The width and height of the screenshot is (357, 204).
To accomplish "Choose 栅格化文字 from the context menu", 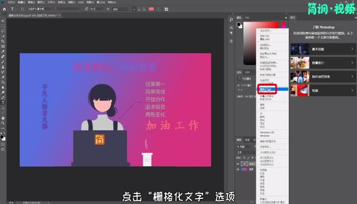I will 265,89.
